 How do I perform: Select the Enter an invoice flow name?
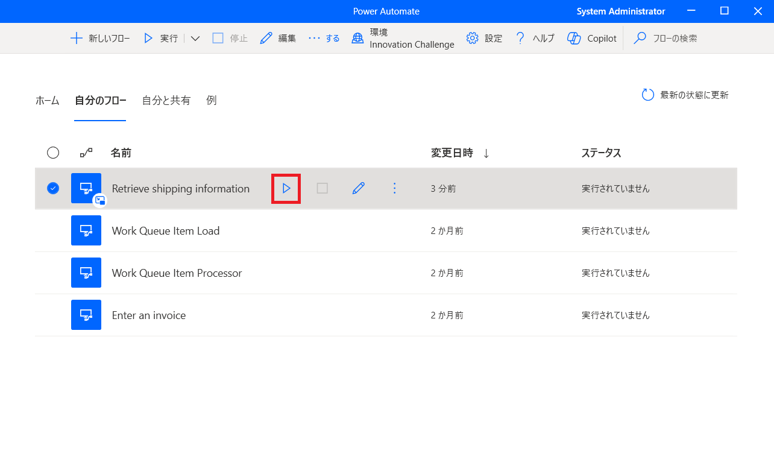pyautogui.click(x=149, y=315)
